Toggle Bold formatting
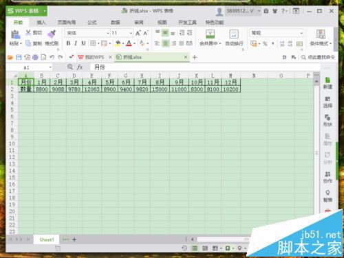 [68, 43]
